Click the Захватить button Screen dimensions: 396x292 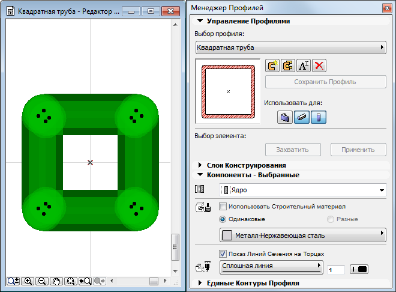click(293, 150)
